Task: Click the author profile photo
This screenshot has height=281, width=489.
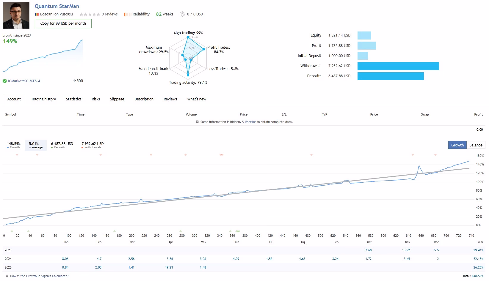Action: click(x=16, y=15)
